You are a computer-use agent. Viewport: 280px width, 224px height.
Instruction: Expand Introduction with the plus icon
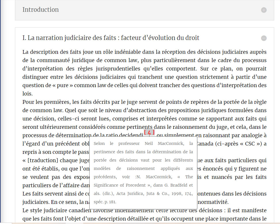264,10
